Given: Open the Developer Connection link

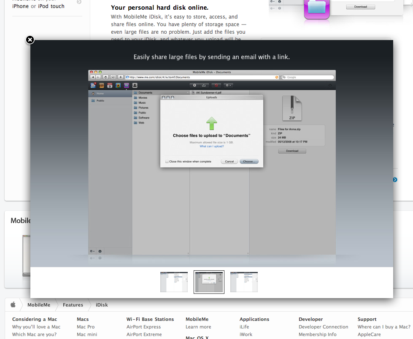Looking at the screenshot, I should click(324, 327).
